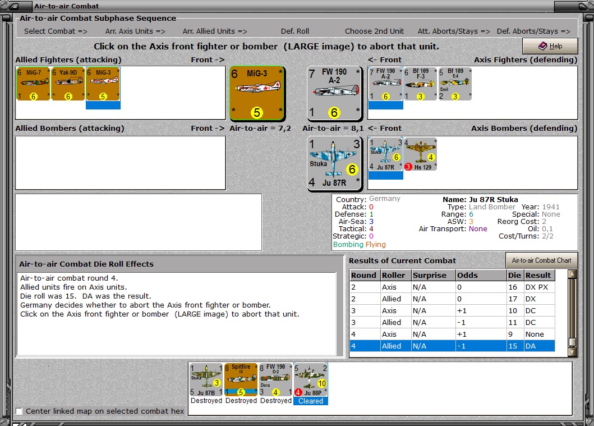Click the destroyed Ju 87B counter
Viewport: 594px width, 426px height.
point(206,380)
